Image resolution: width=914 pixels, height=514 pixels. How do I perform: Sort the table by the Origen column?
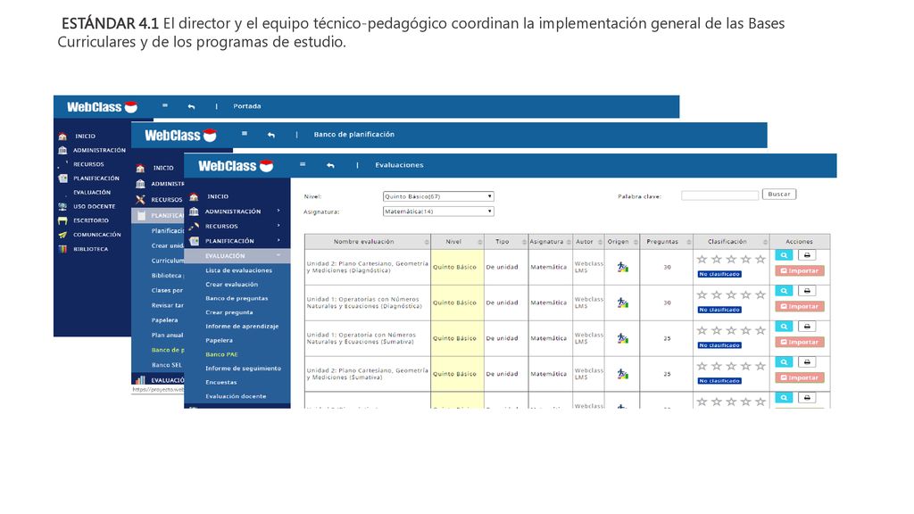(622, 241)
